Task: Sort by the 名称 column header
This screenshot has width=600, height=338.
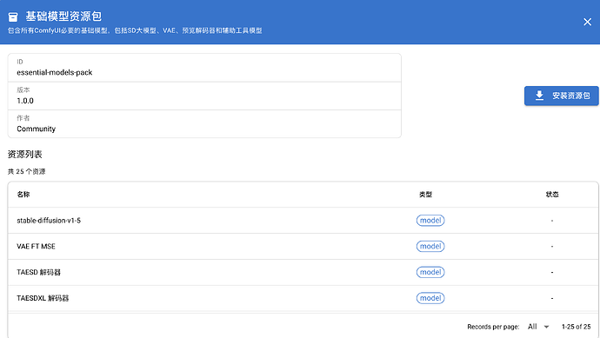Action: 23,195
